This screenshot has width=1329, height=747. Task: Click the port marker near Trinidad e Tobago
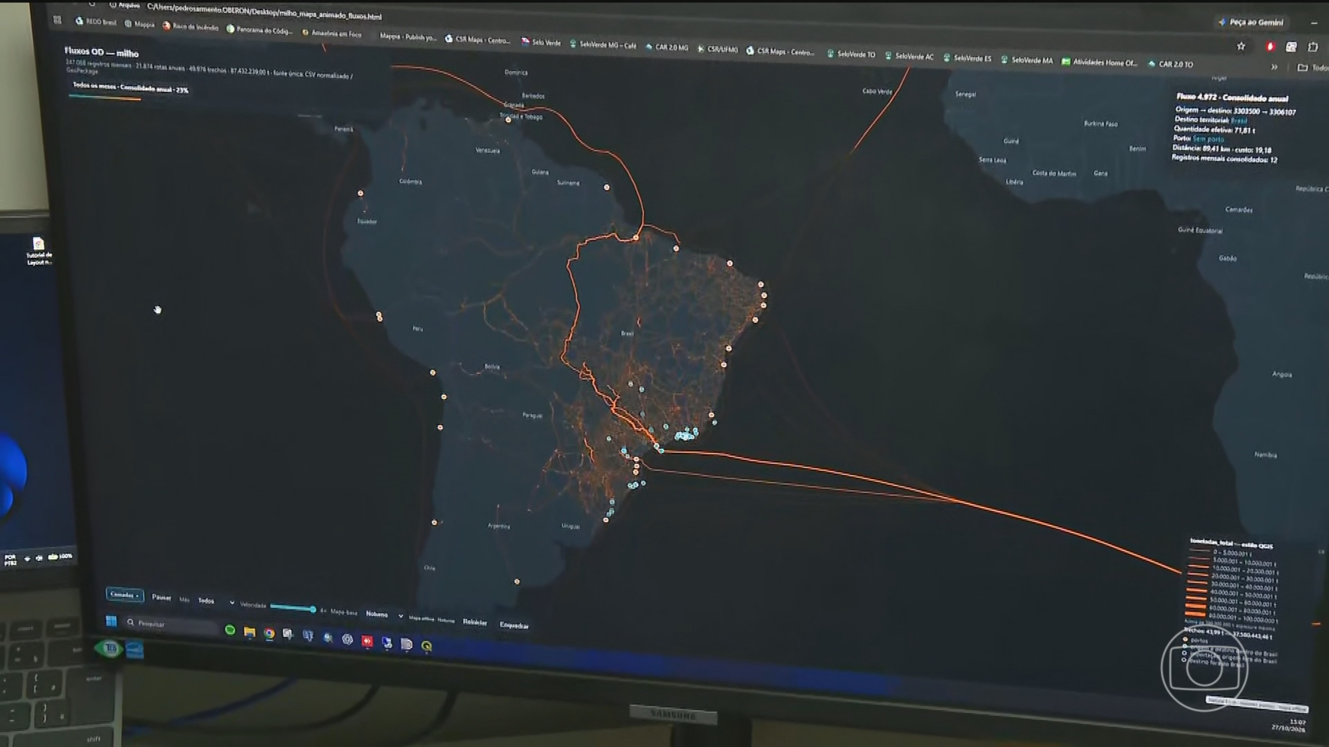[508, 120]
